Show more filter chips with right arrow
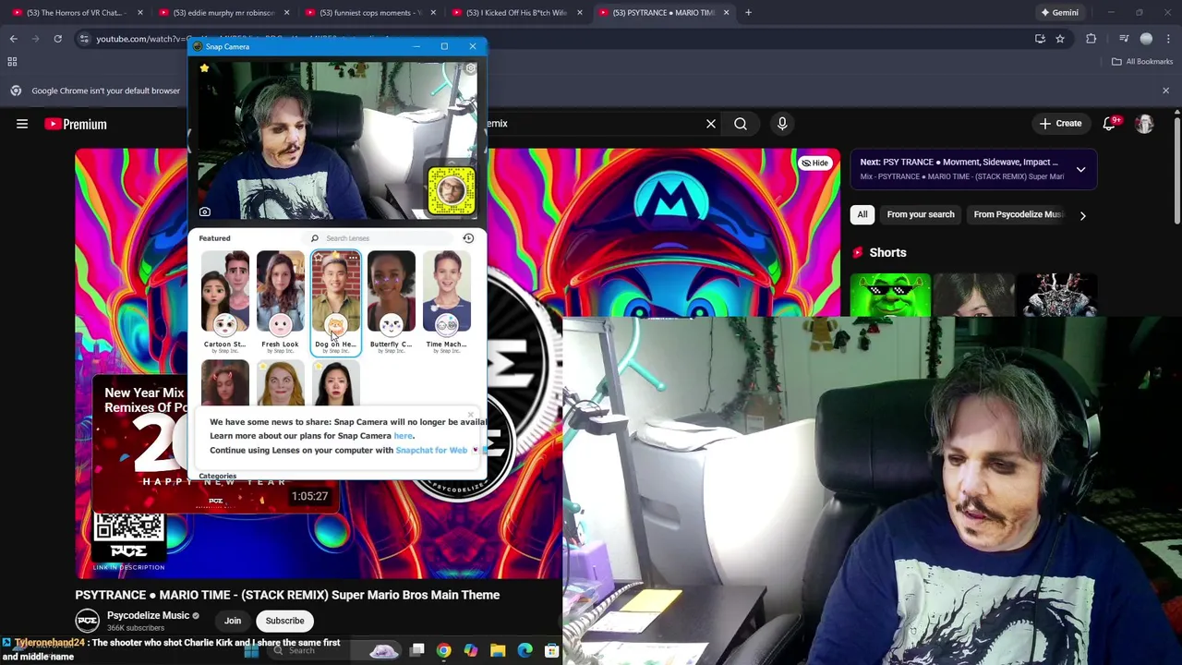The image size is (1182, 665). coord(1082,215)
